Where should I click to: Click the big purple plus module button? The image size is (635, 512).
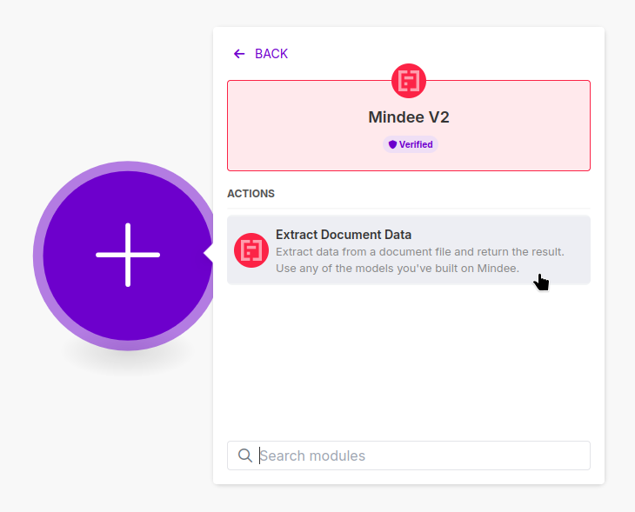point(128,256)
